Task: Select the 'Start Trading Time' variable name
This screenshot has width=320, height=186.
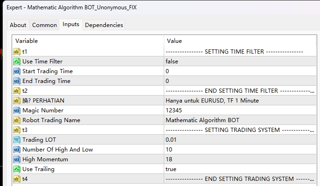Action: click(48, 71)
